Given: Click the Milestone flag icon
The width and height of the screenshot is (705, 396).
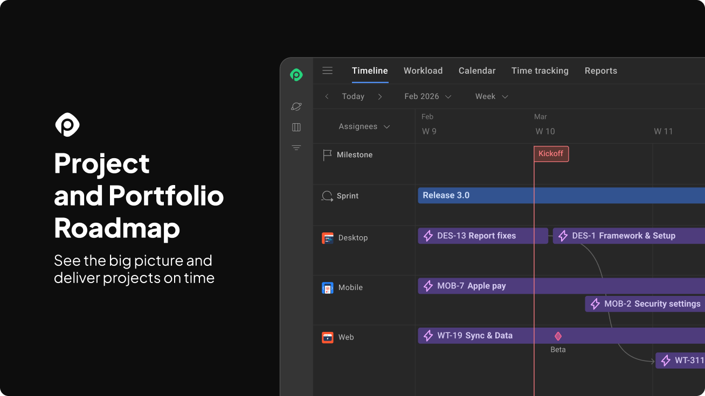Looking at the screenshot, I should pyautogui.click(x=327, y=154).
